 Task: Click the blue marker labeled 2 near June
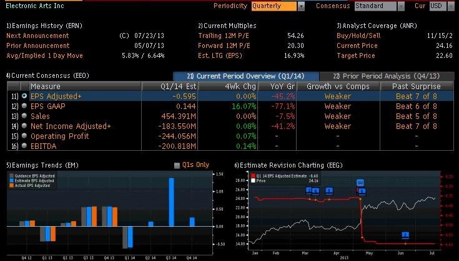[405, 235]
